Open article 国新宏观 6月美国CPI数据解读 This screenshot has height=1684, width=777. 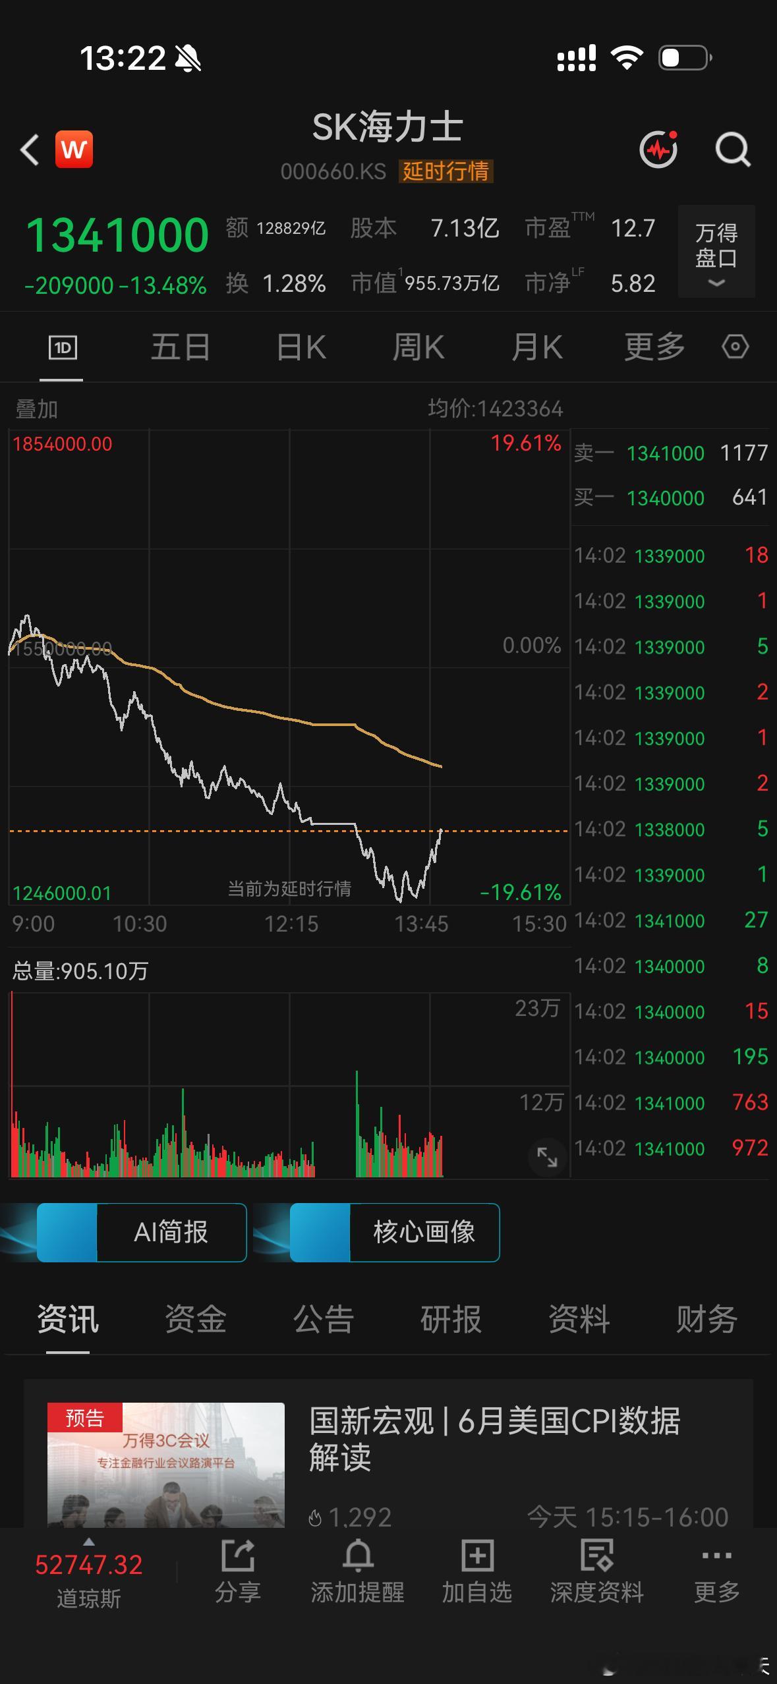[495, 1438]
